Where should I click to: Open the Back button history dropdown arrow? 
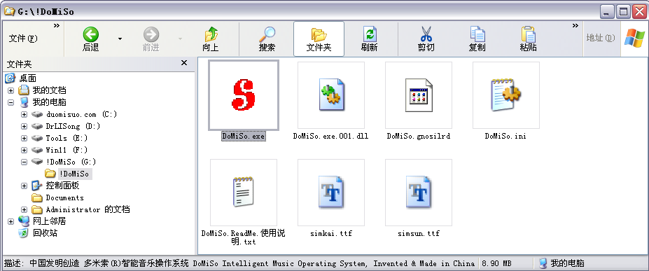coord(120,39)
